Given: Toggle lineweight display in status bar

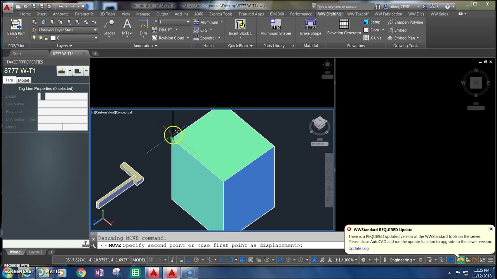Looking at the screenshot, I should point(243,260).
